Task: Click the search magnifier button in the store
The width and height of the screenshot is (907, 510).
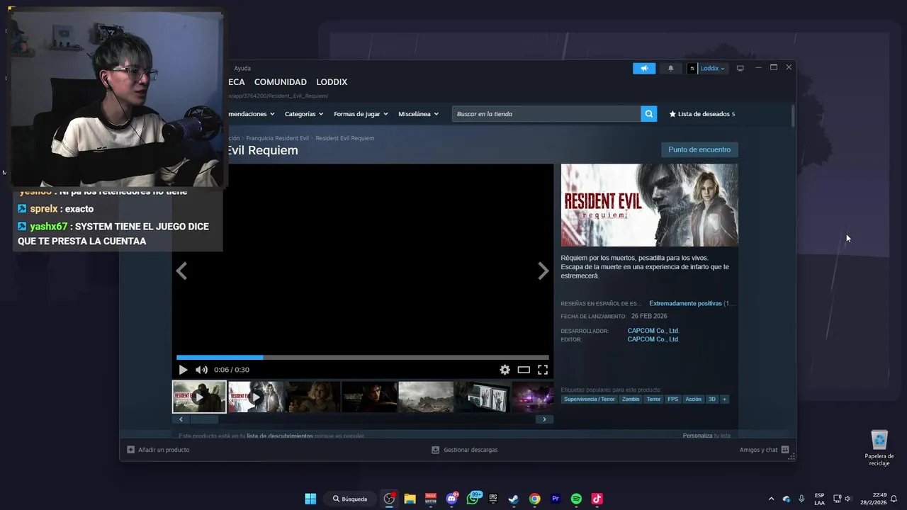Action: 648,114
